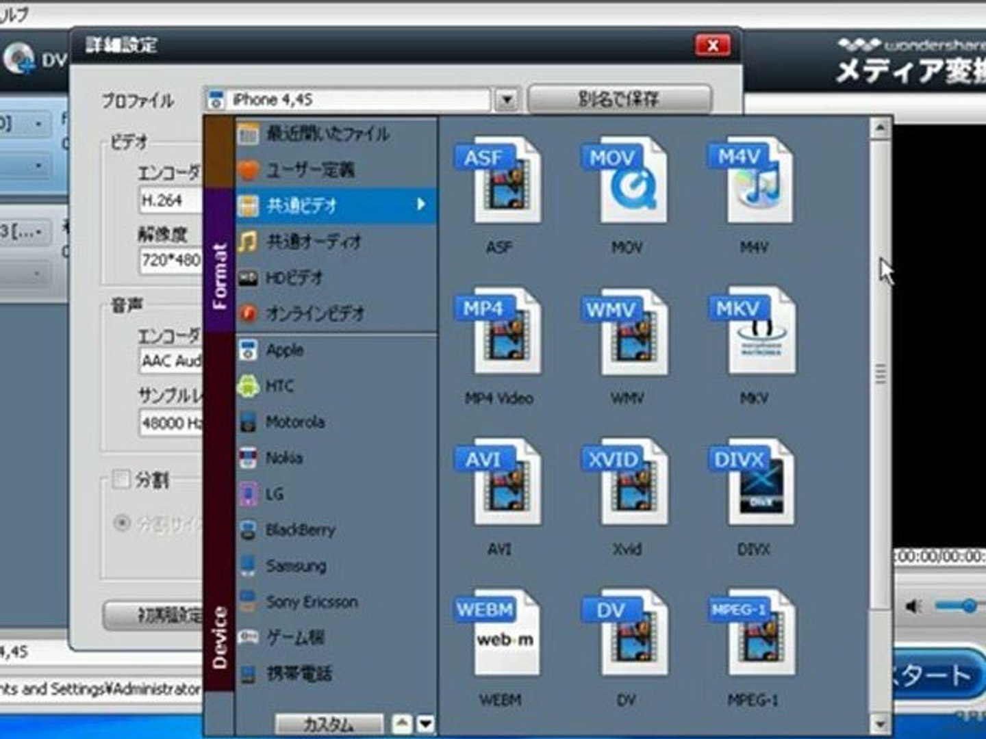Select the MKV format icon

point(753,331)
